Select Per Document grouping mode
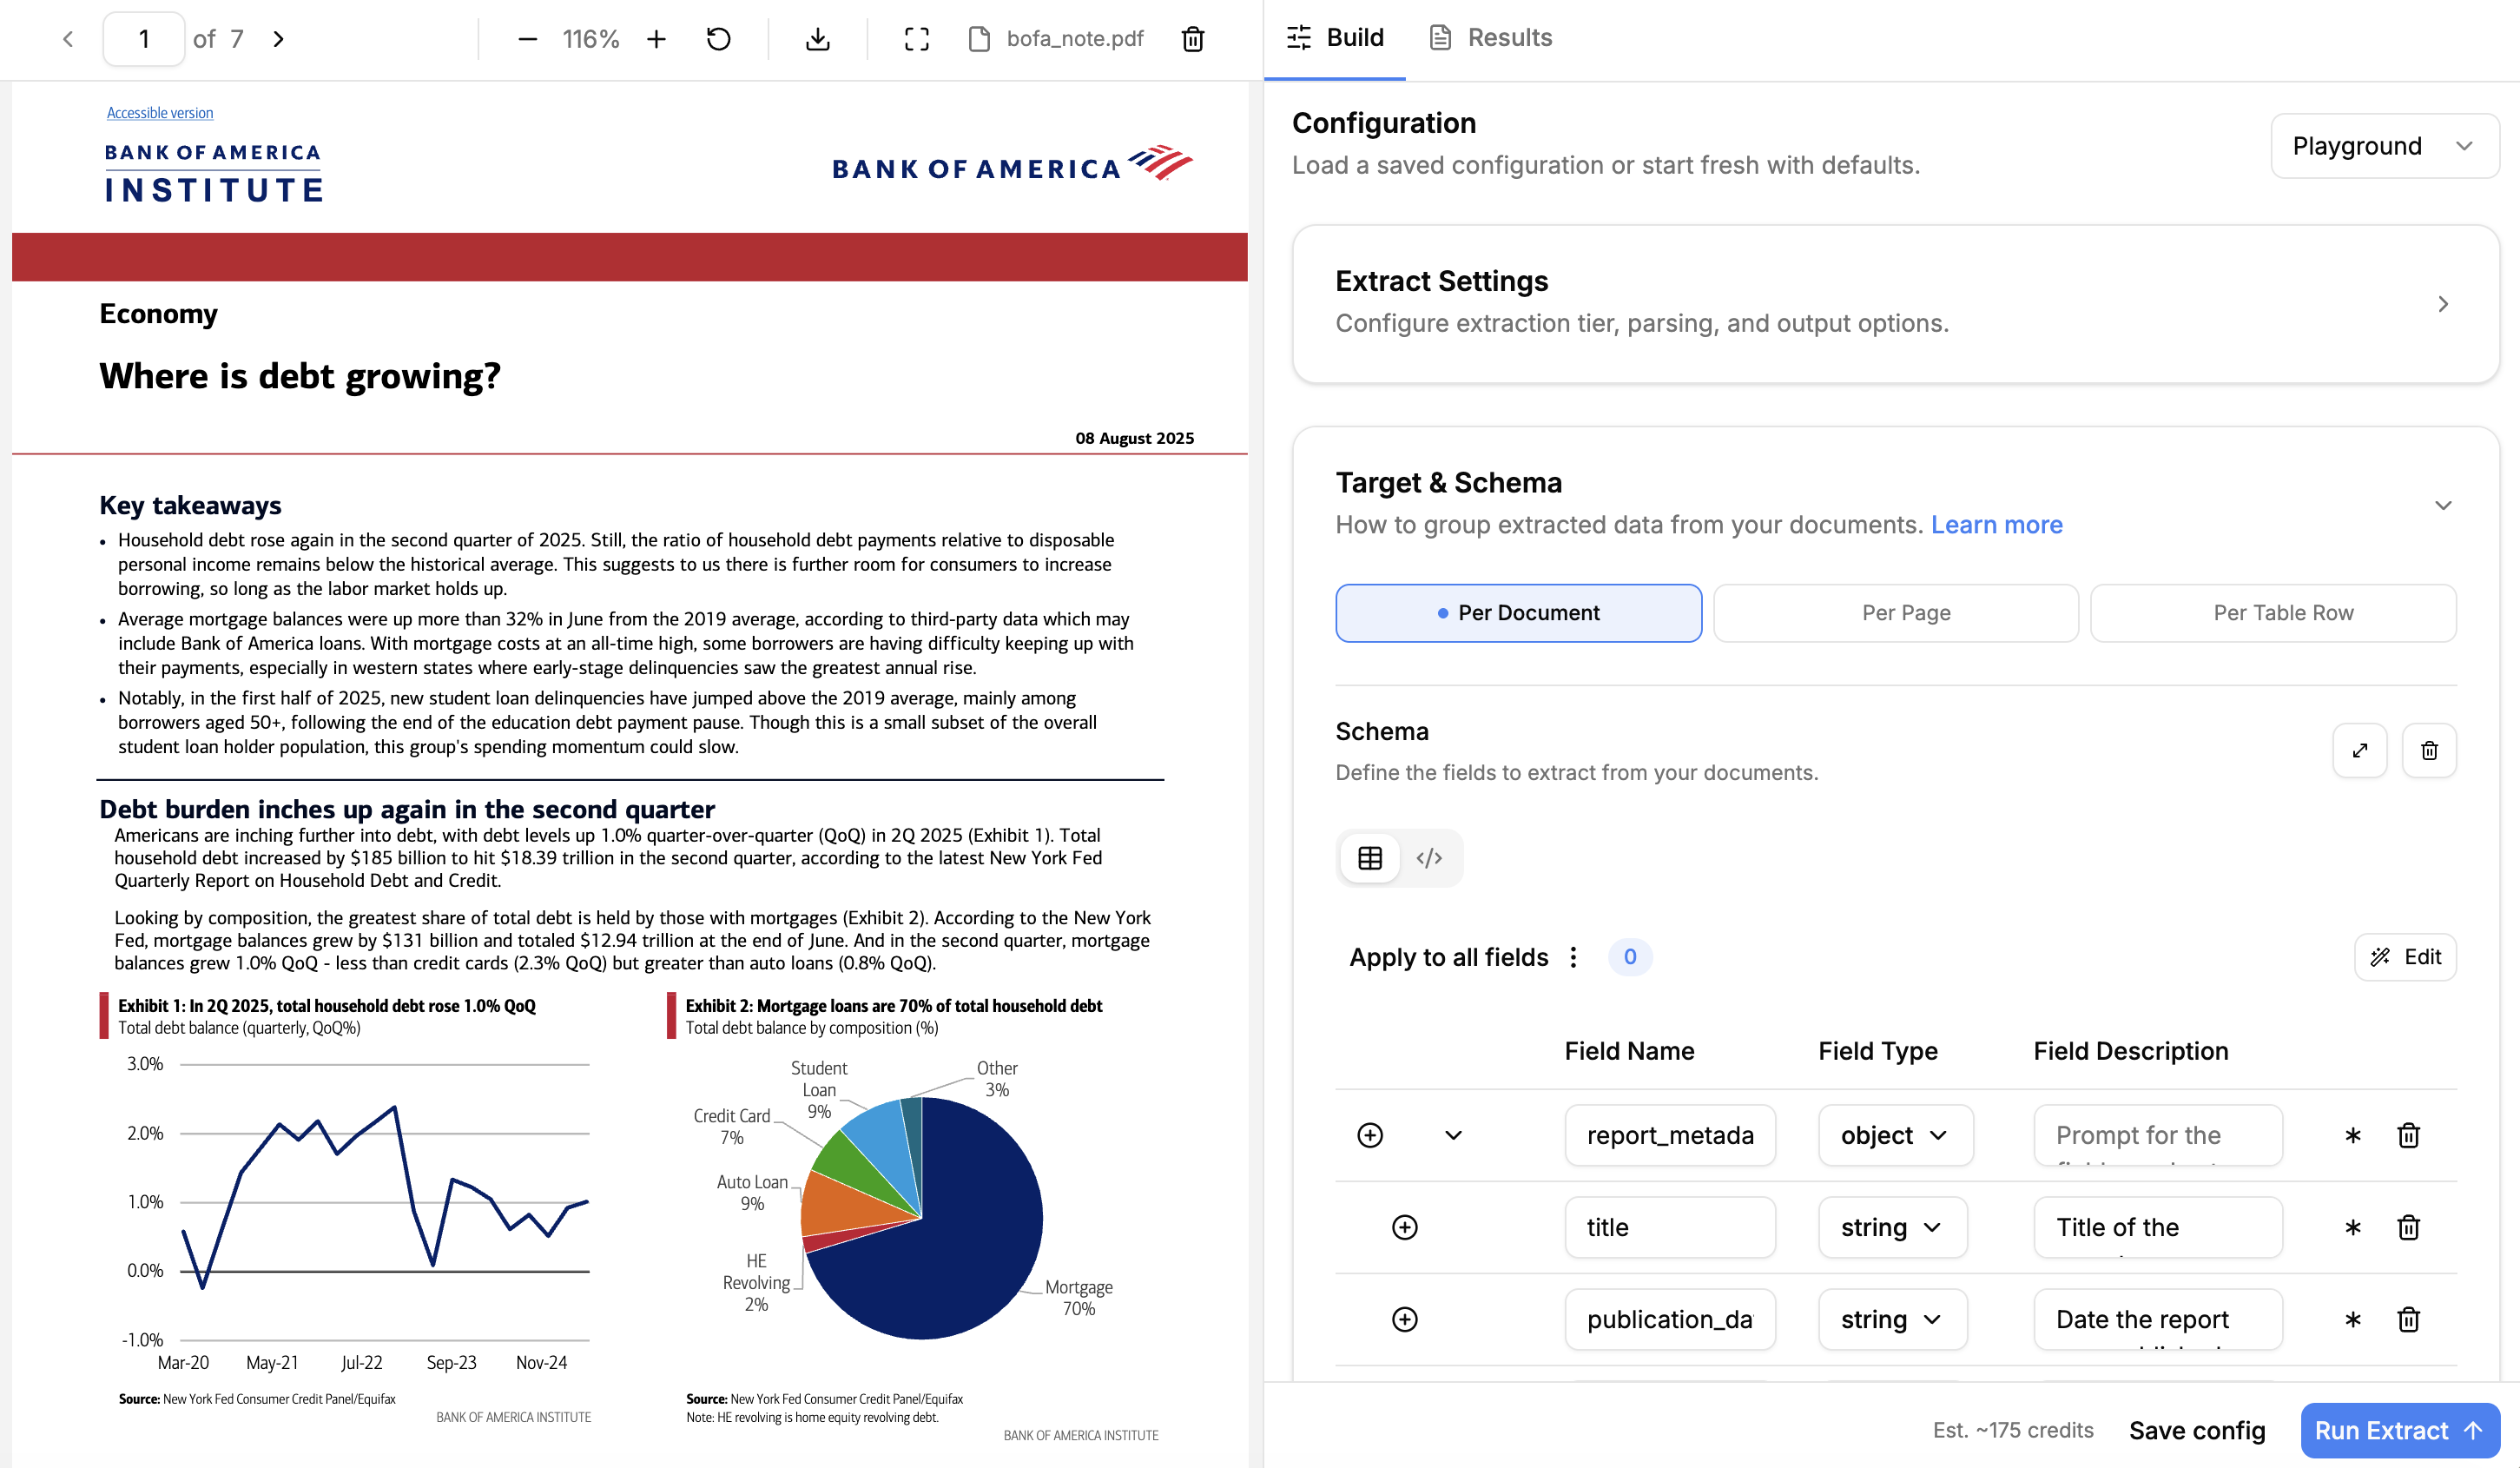Image resolution: width=2520 pixels, height=1468 pixels. pos(1517,612)
